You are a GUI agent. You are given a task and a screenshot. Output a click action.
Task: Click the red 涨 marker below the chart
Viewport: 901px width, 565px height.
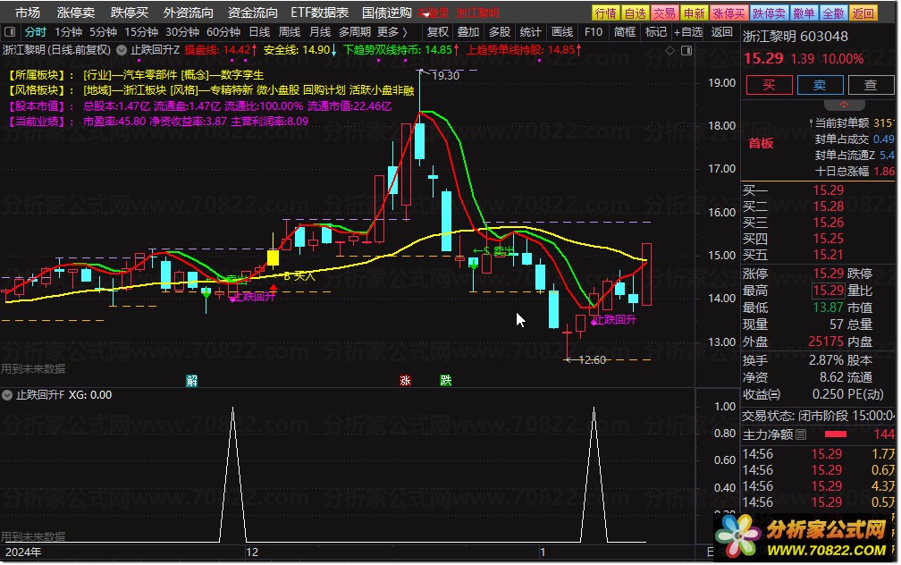[405, 380]
